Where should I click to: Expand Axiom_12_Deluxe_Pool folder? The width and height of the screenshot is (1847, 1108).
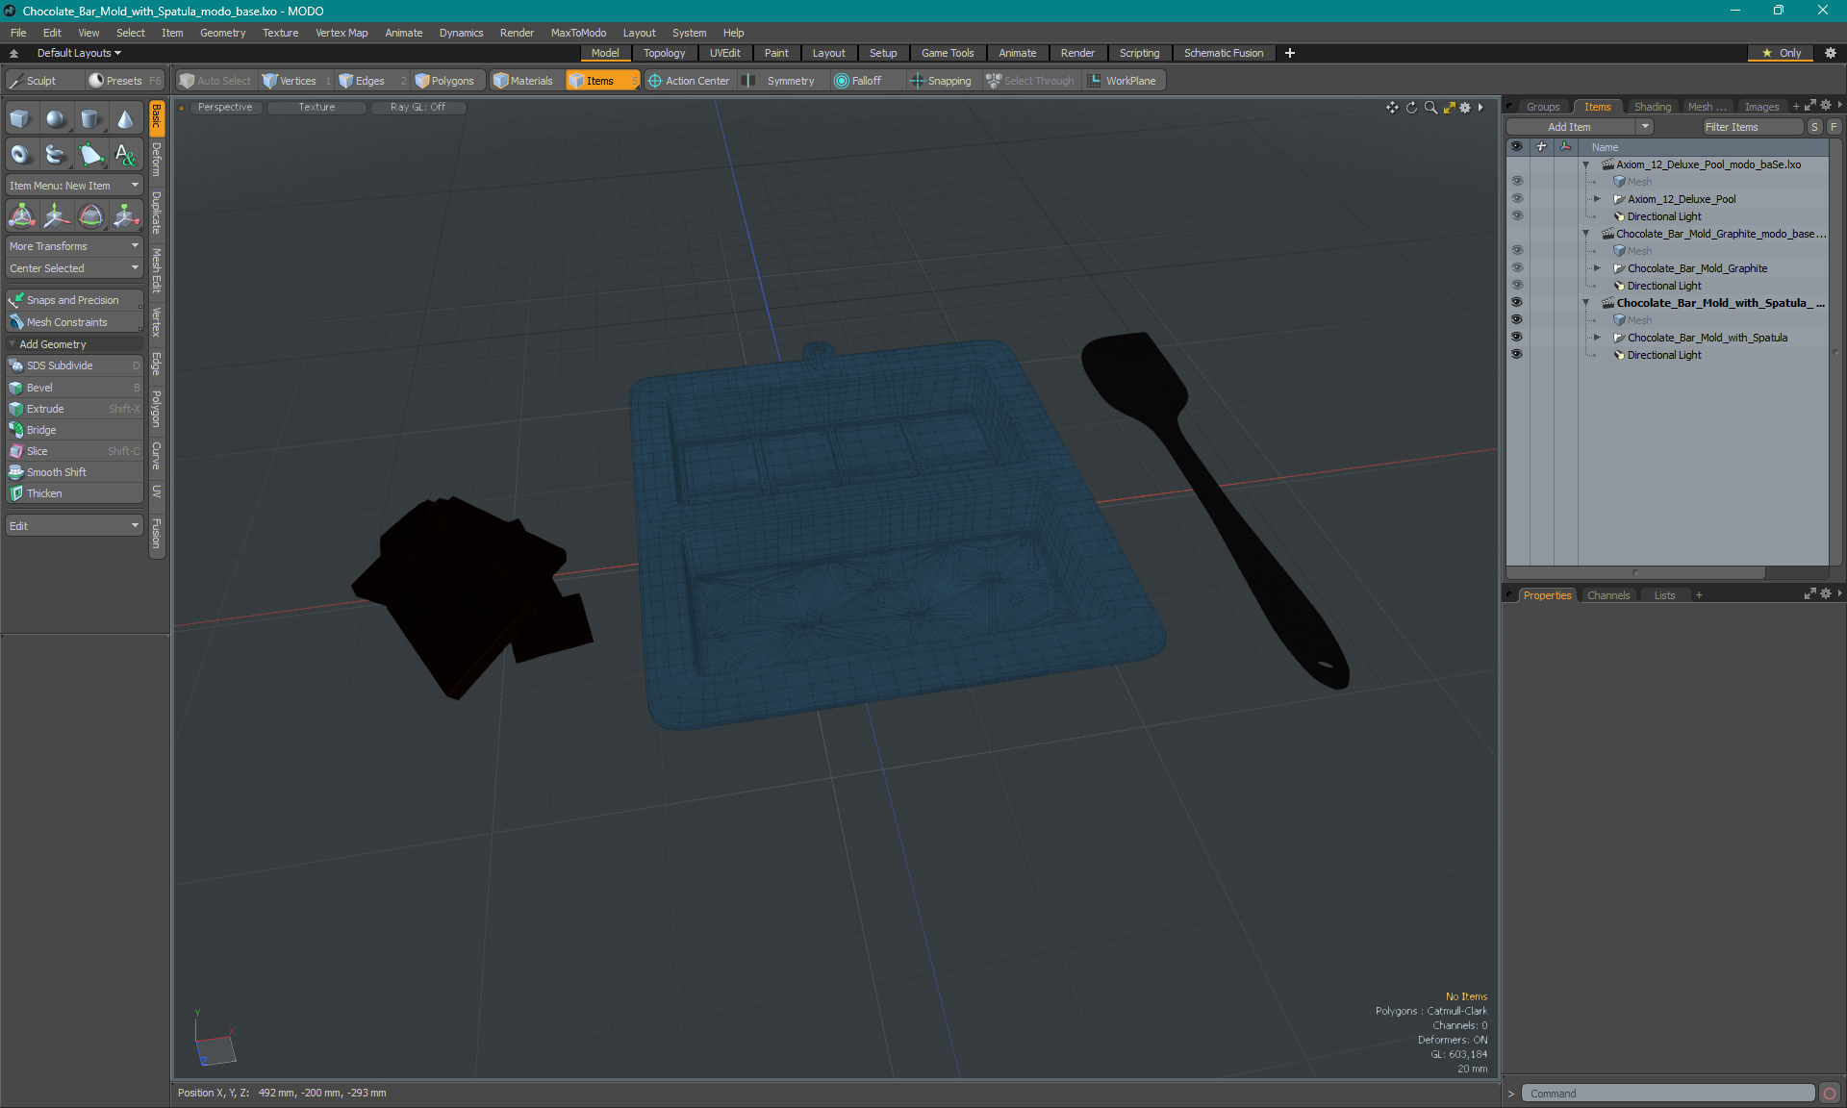point(1598,199)
